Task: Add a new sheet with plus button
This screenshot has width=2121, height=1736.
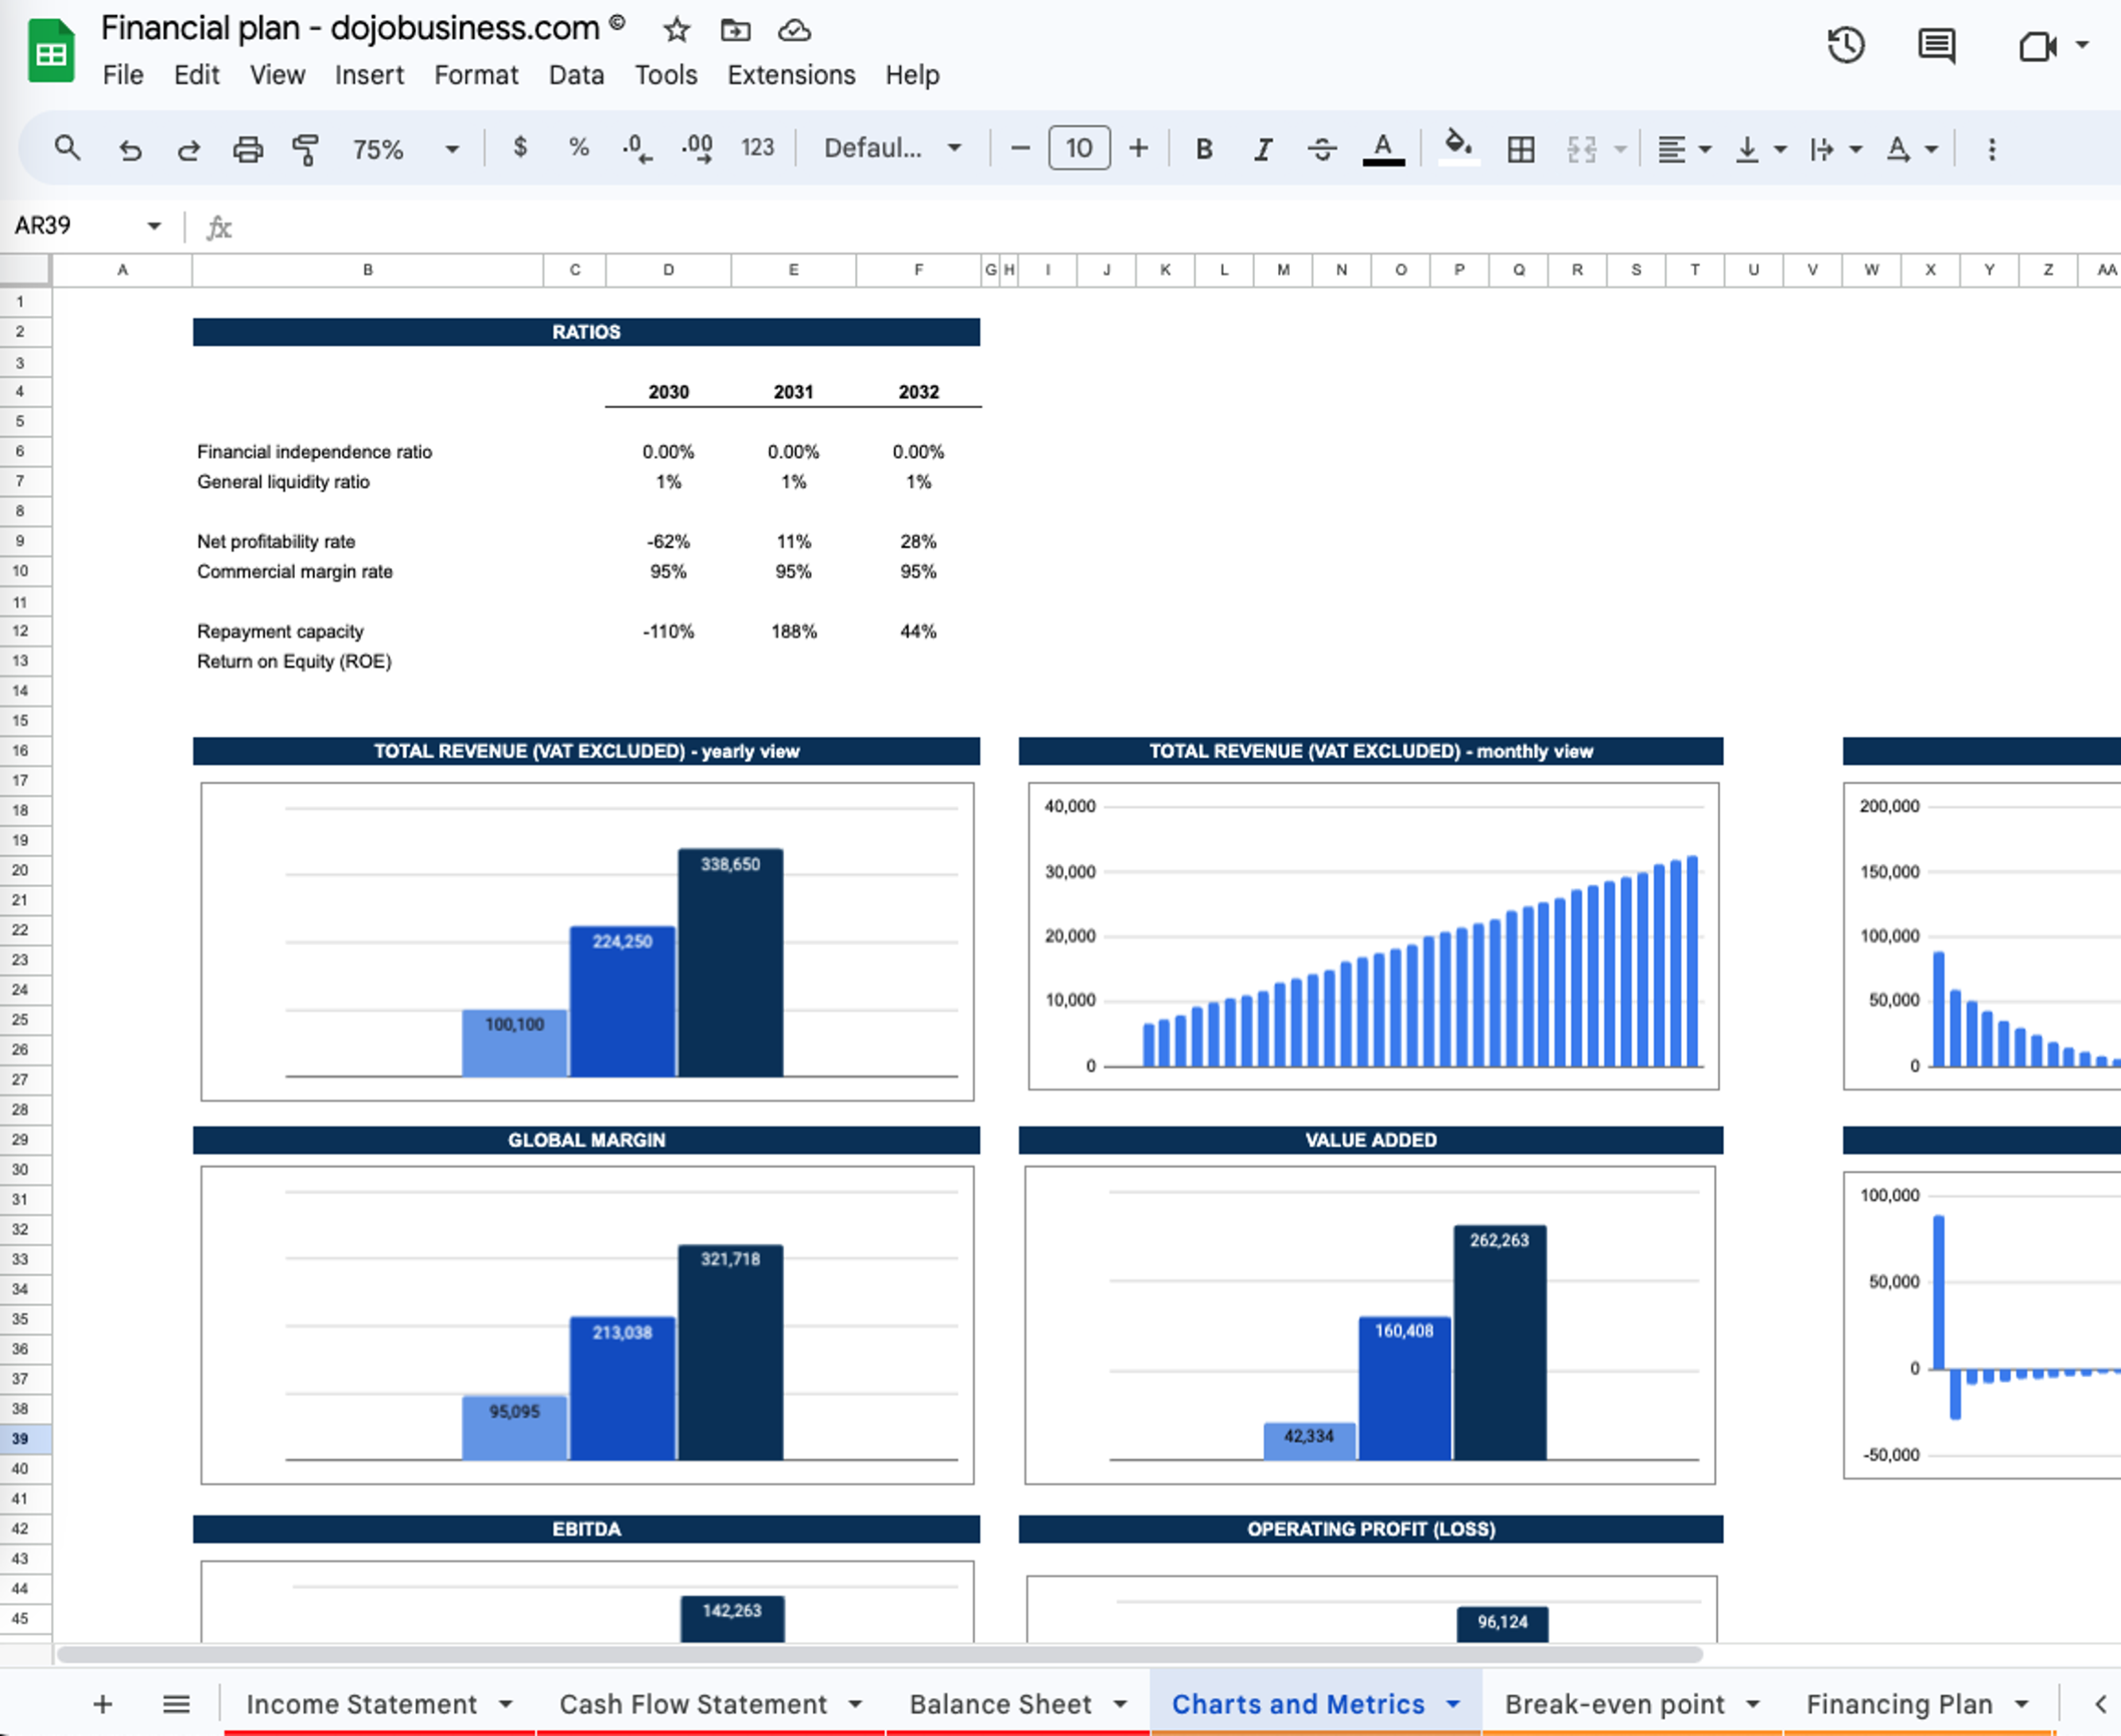Action: [x=103, y=1705]
